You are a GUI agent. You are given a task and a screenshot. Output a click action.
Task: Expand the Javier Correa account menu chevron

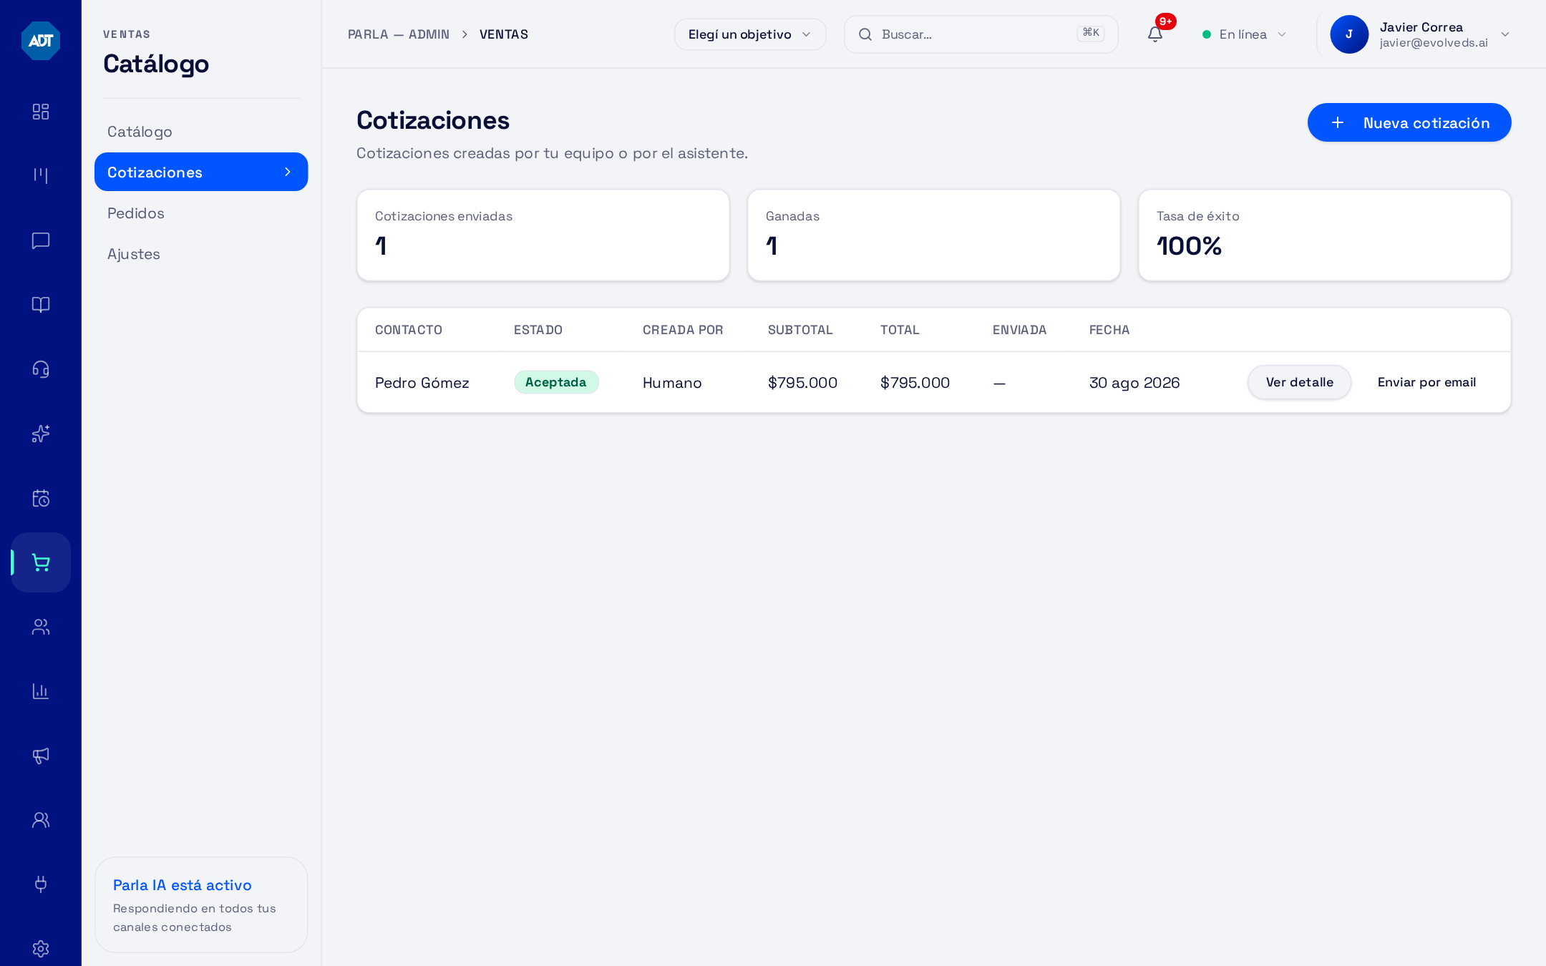click(1504, 34)
